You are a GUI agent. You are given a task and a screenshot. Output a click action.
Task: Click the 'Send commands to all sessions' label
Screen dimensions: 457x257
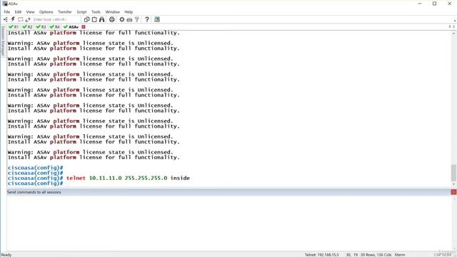34,192
